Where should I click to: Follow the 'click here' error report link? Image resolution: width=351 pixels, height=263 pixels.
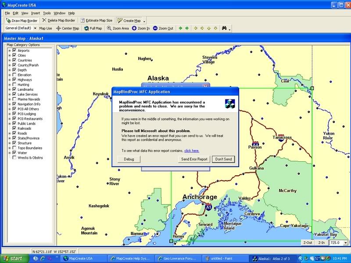pyautogui.click(x=192, y=150)
